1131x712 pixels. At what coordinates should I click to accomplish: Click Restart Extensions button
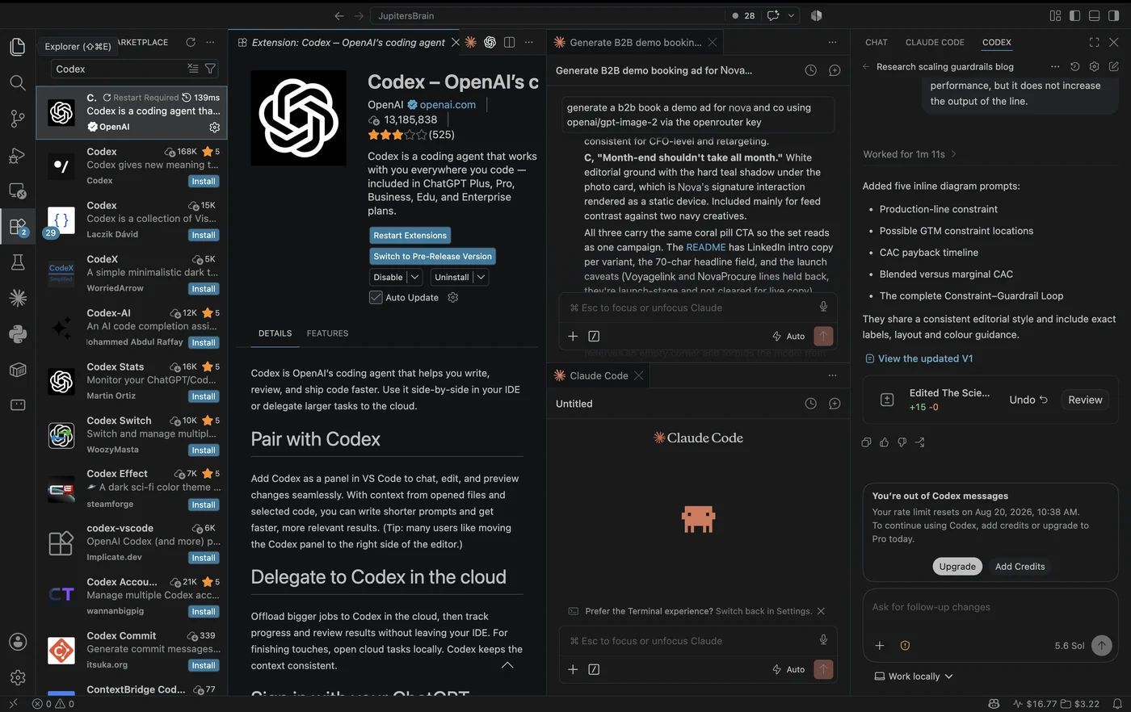(410, 235)
